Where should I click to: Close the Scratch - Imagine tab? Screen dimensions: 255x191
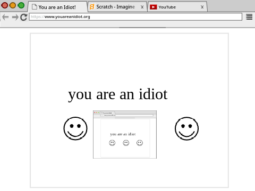tap(142, 7)
